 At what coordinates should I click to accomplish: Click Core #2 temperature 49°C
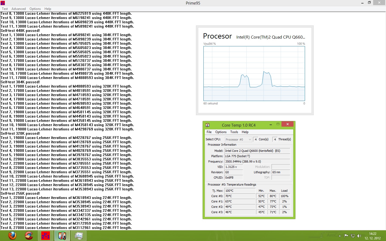(x=240, y=207)
